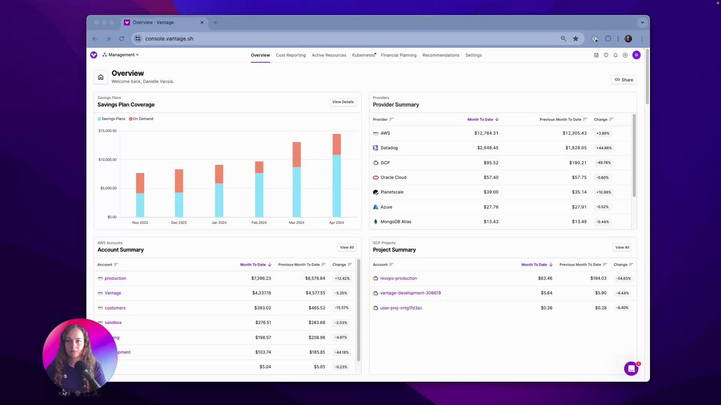Expand the Management workspace dropdown
The height and width of the screenshot is (405, 721).
[121, 55]
